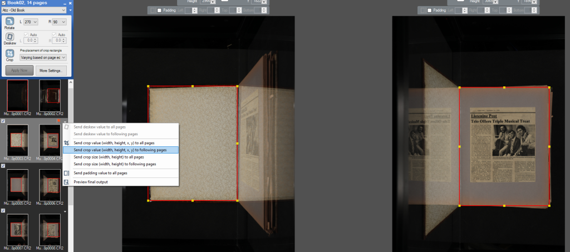This screenshot has width=570, height=252.
Task: Click the padding icon in context menu
Action: [67, 173]
